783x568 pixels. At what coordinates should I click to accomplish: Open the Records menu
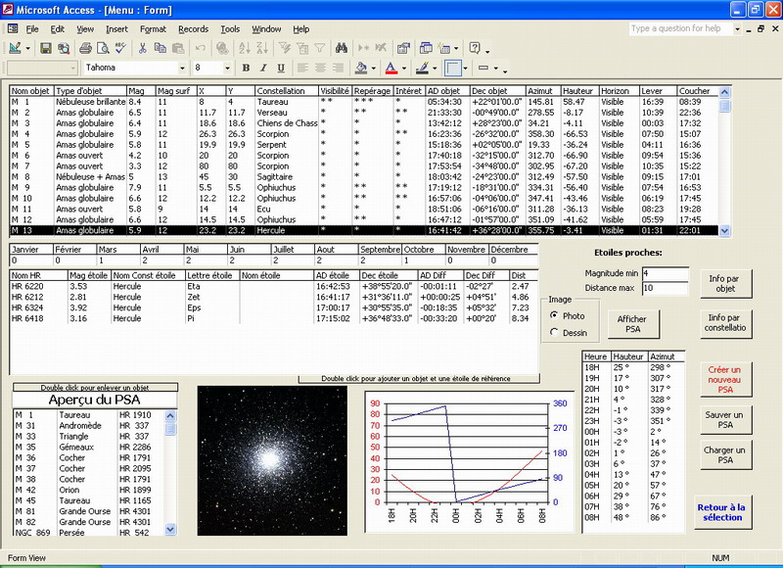(193, 29)
